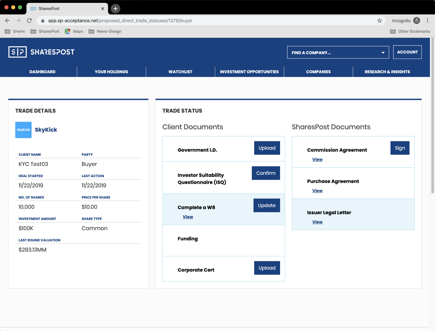Reload the page
The image size is (435, 331).
[29, 20]
